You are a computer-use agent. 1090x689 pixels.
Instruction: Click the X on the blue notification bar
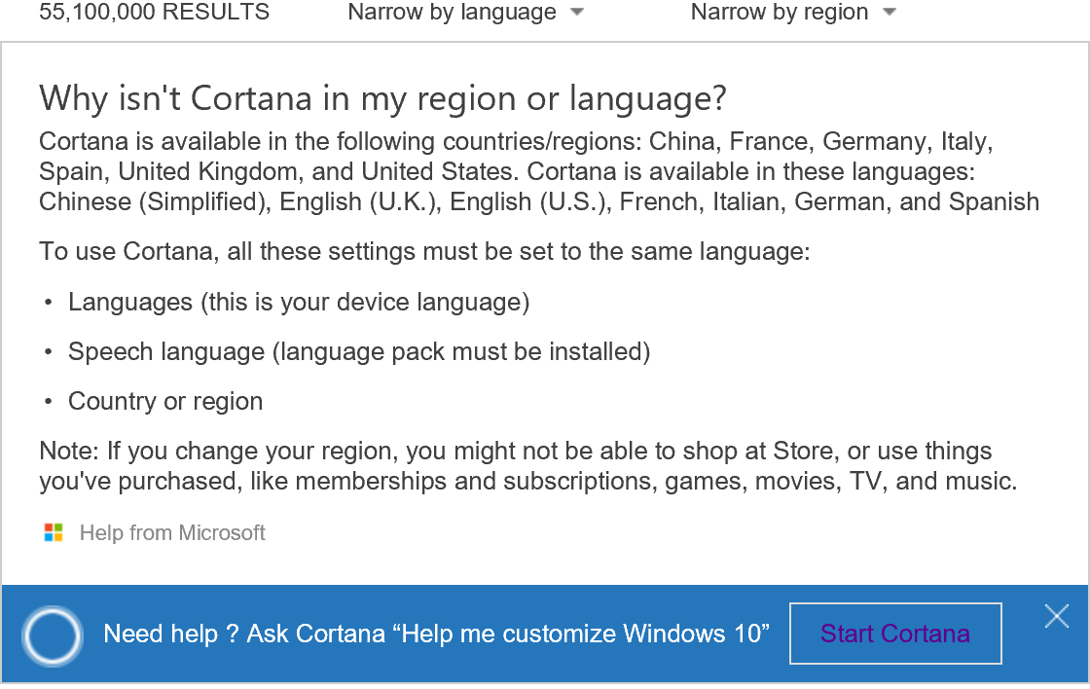[x=1057, y=616]
